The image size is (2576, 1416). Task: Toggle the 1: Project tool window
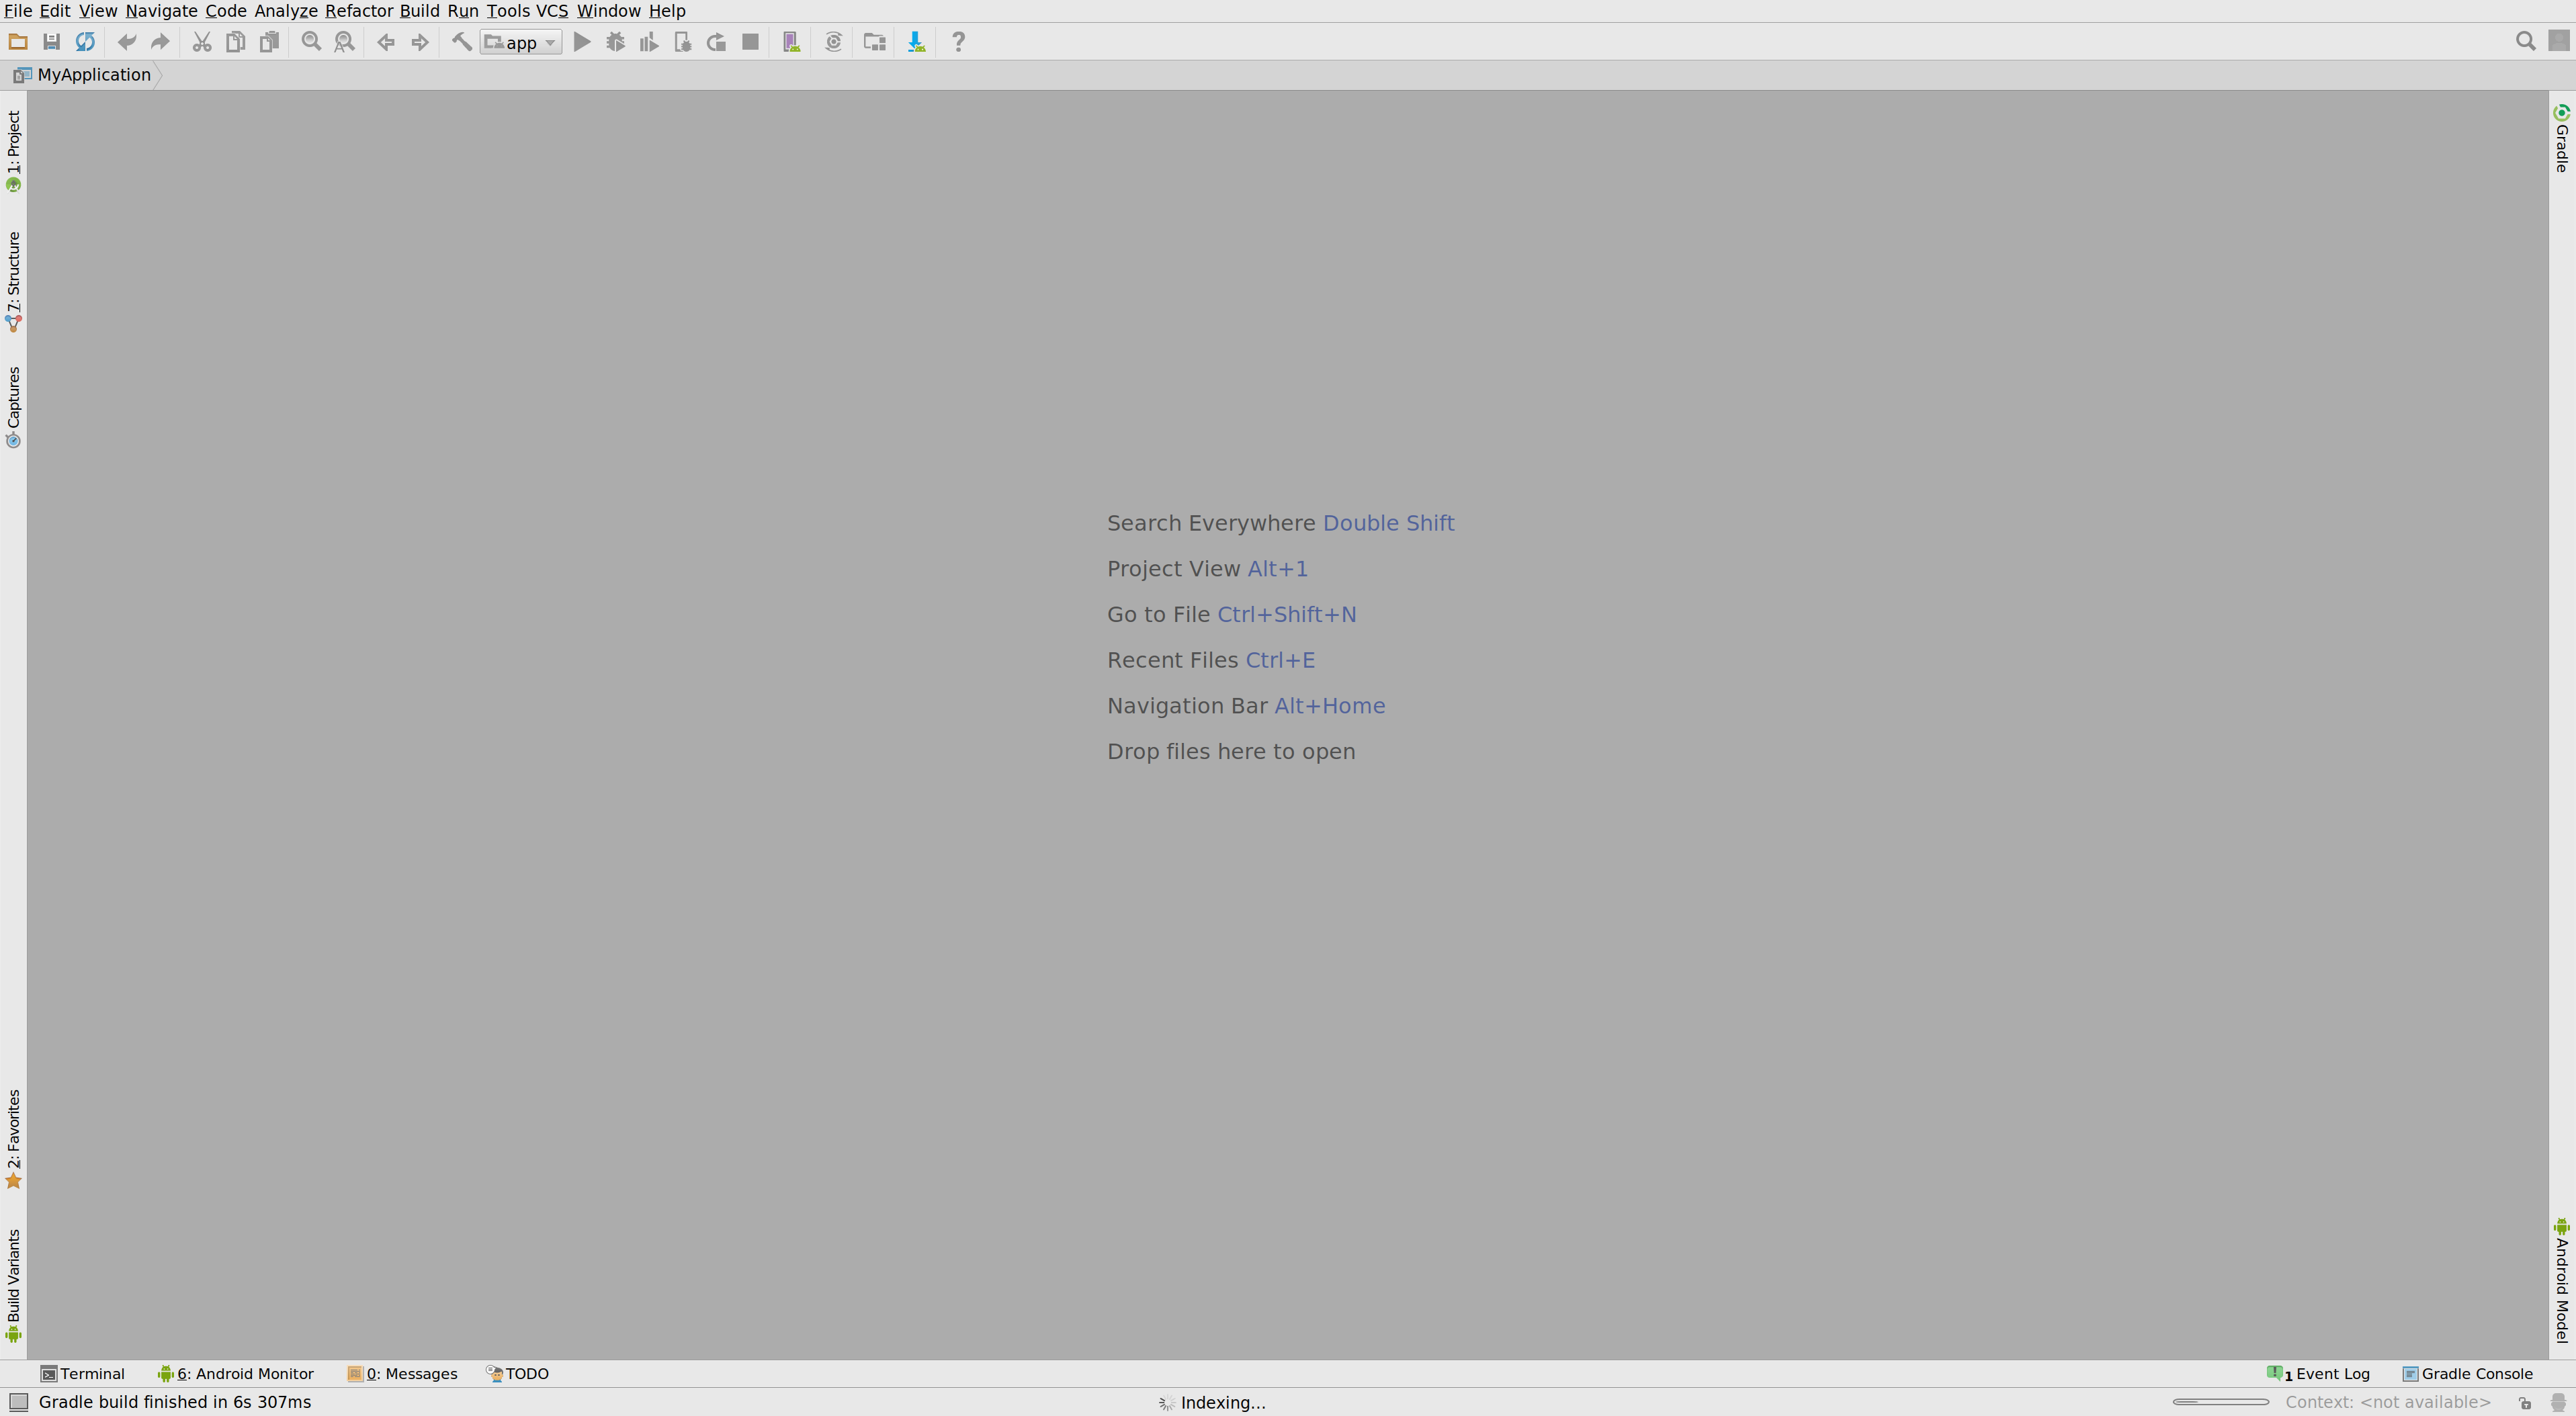coord(13,151)
